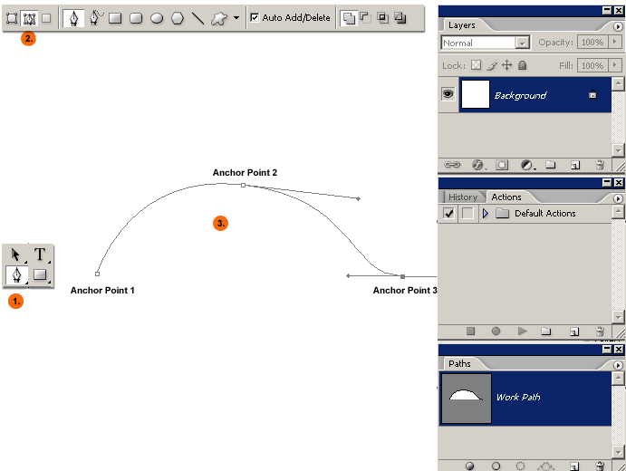
Task: Pick the Rounded Rectangle shape tool
Action: coord(136,18)
